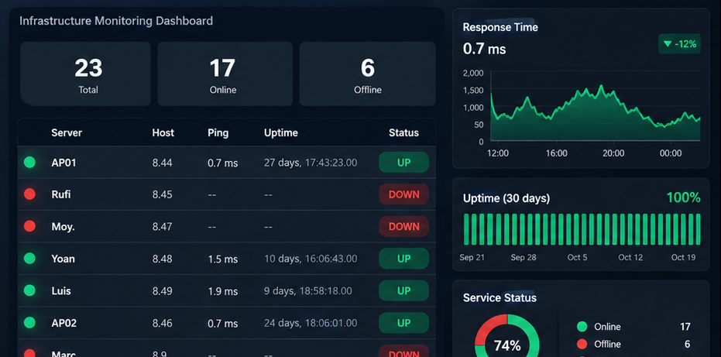Click the Sep 28 date label
The width and height of the screenshot is (721, 357).
[x=524, y=257]
